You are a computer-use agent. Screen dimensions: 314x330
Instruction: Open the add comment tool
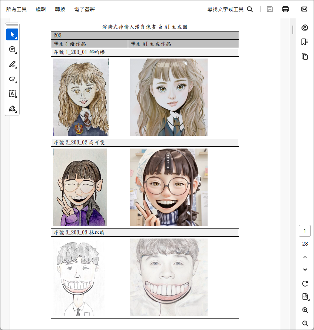12,49
